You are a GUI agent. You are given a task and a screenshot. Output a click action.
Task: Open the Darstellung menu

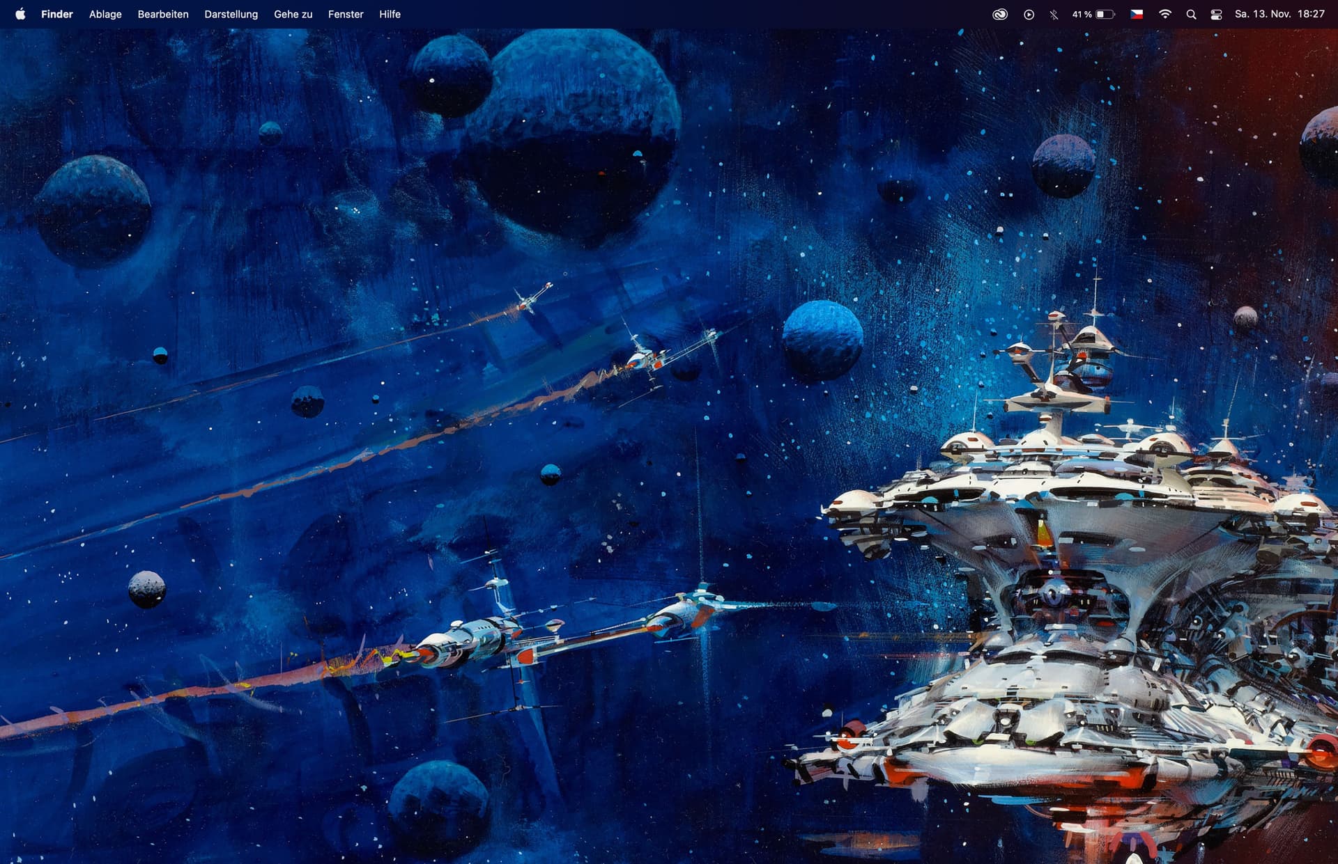(x=231, y=14)
